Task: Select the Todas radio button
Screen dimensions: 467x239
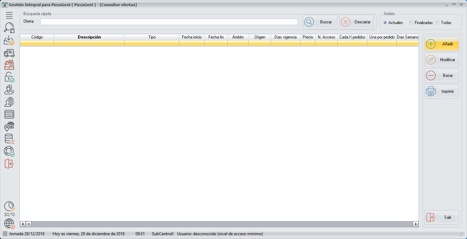Action: click(437, 23)
